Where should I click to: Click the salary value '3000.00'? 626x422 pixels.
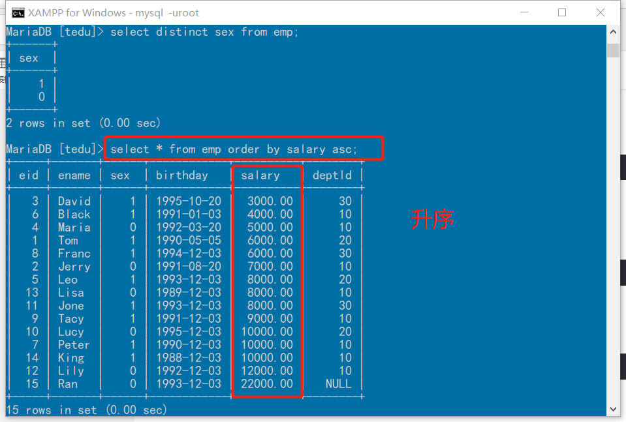pos(270,201)
